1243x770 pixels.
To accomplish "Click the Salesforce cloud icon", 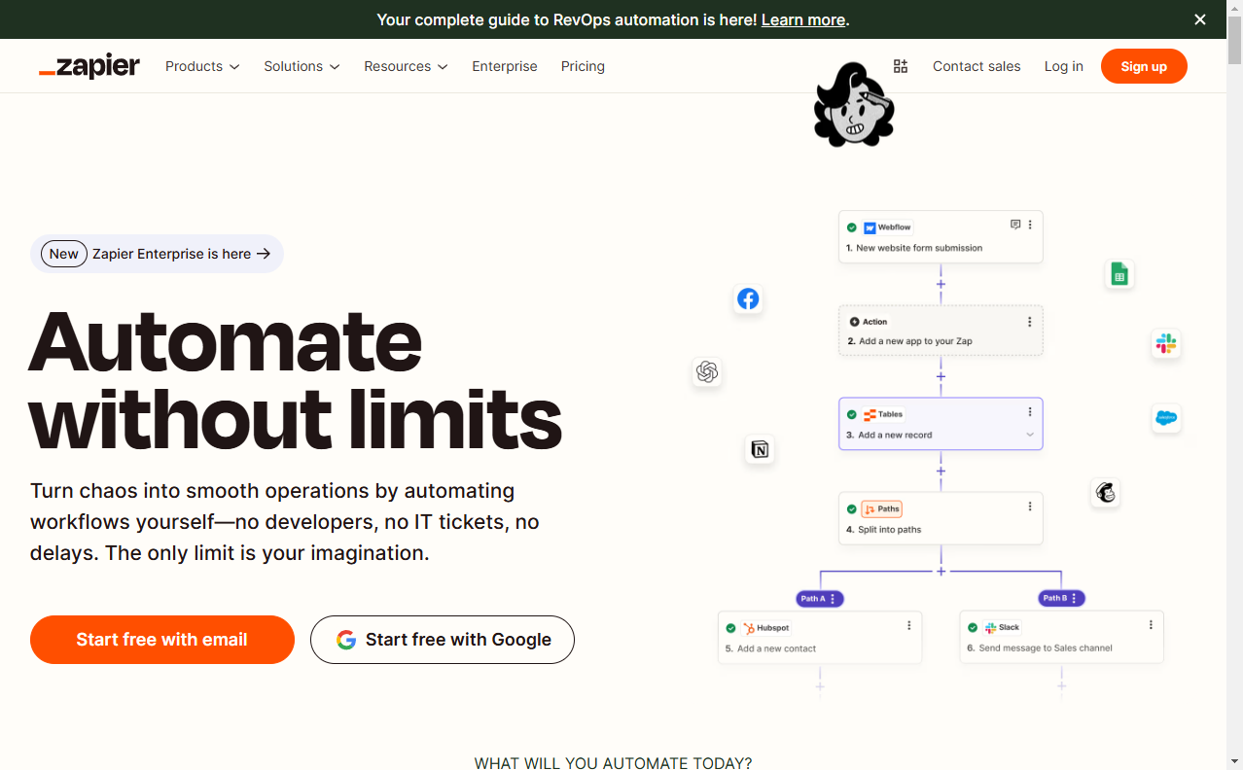I will point(1165,418).
